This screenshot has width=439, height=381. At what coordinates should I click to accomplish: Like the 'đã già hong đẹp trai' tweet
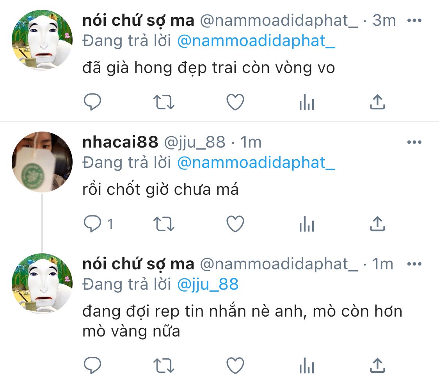click(x=235, y=102)
